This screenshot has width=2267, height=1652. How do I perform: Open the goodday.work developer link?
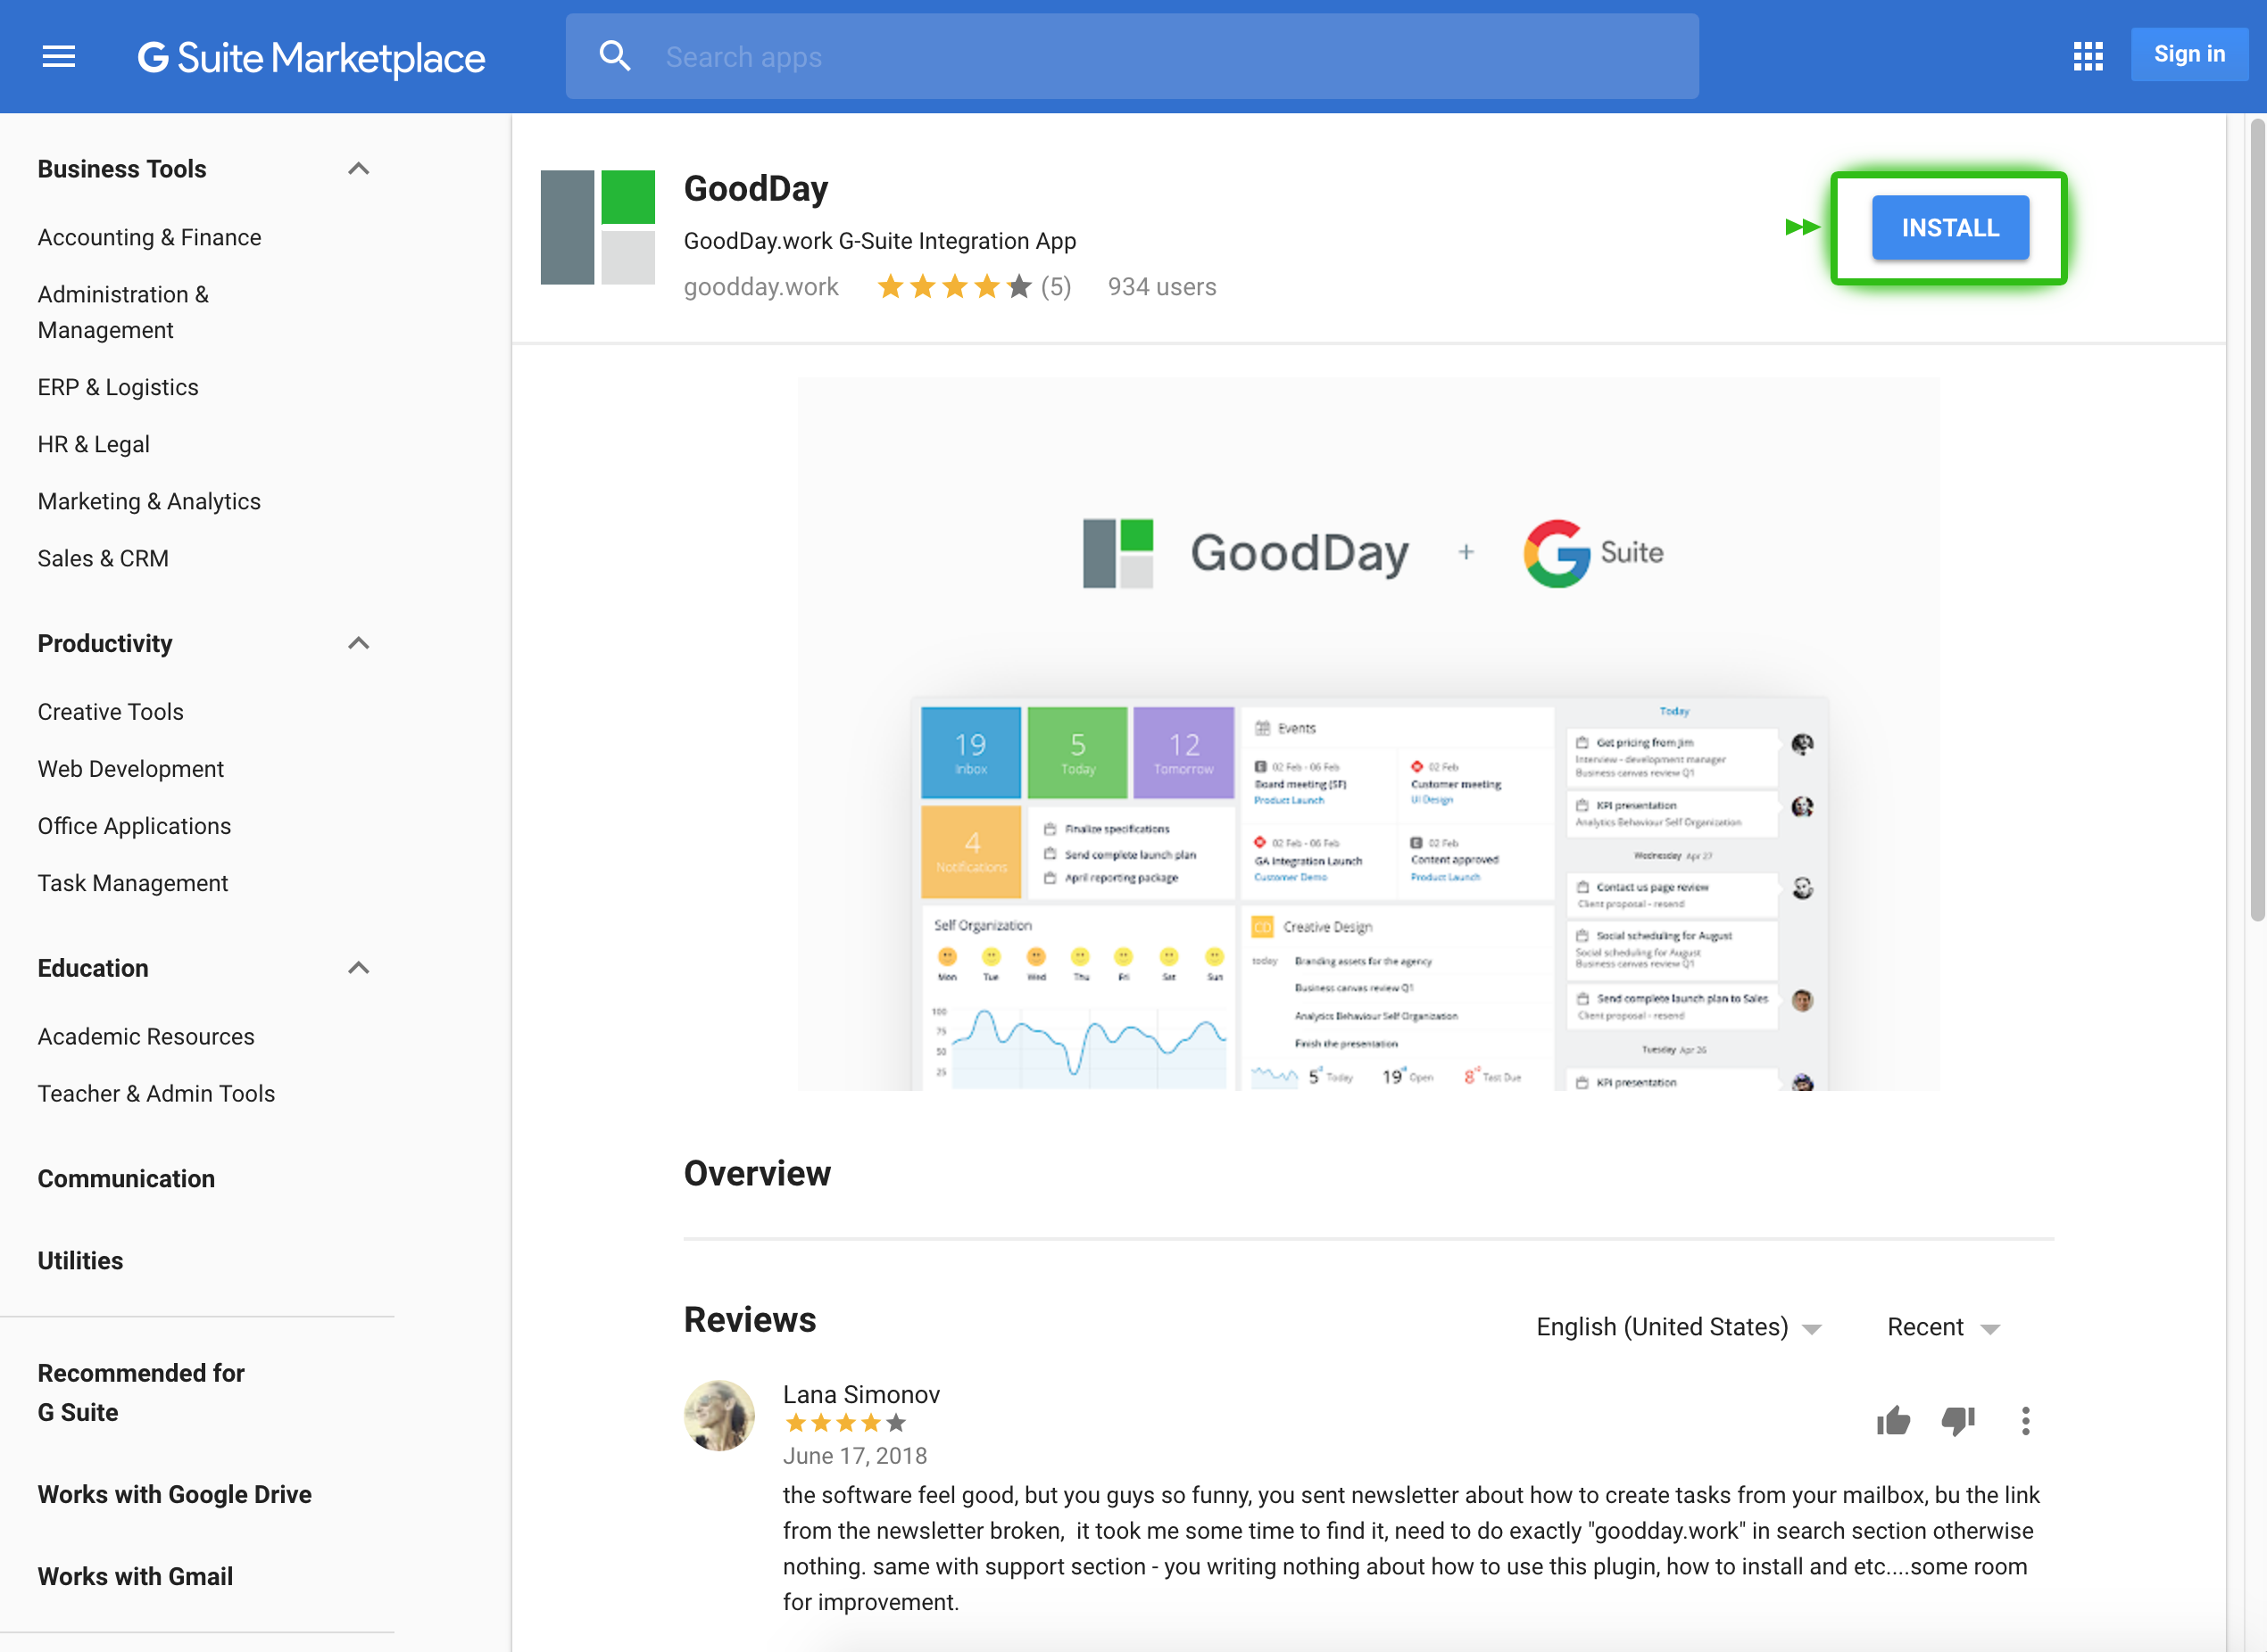760,287
